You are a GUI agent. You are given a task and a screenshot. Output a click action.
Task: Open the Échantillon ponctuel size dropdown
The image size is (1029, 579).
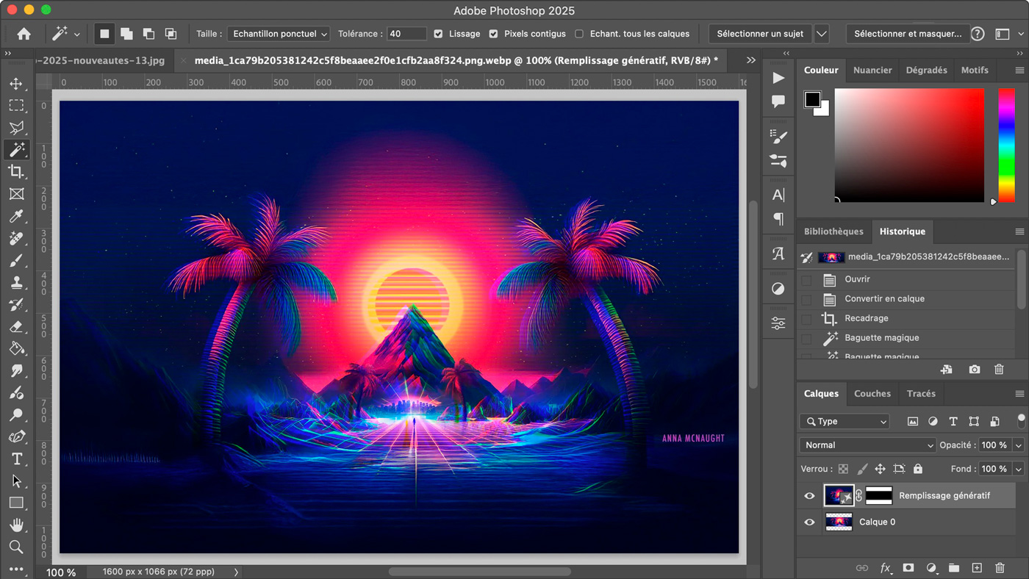point(278,34)
